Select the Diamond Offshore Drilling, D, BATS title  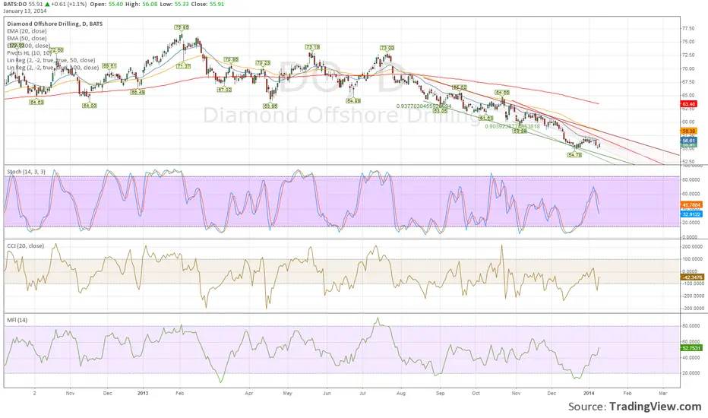tap(55, 24)
